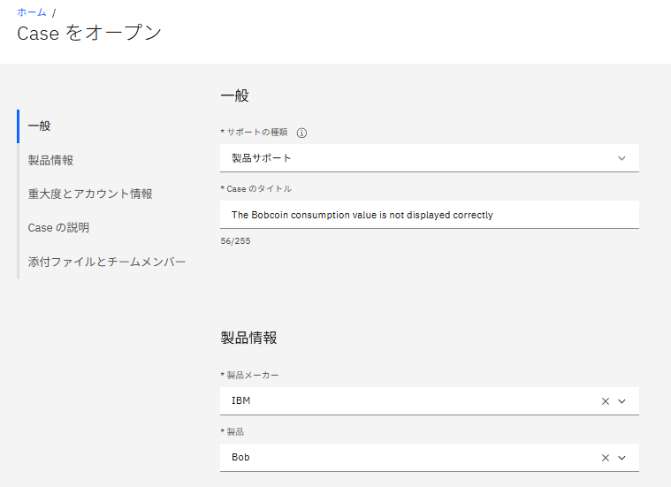Jump to 製品情報 in the side navigation
671x487 pixels.
(50, 160)
